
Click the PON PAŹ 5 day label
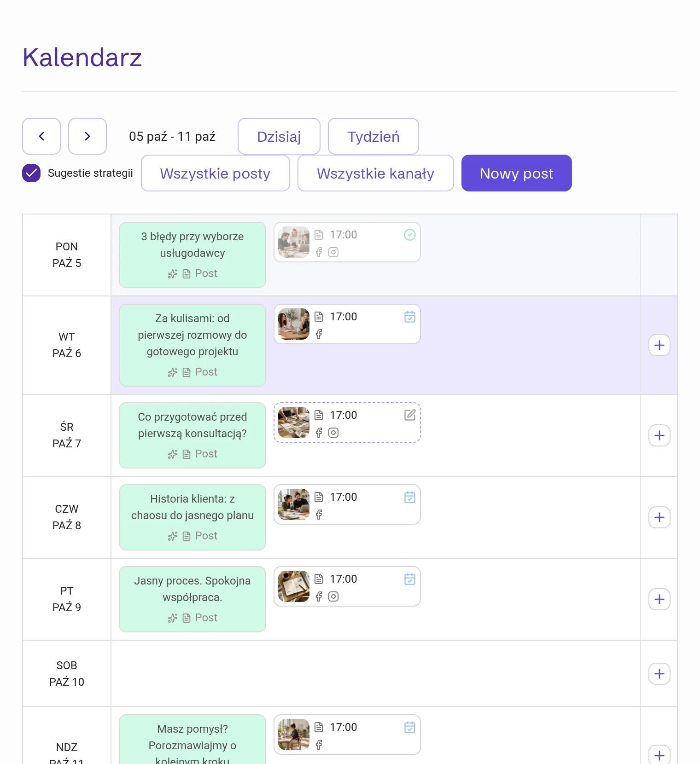67,255
